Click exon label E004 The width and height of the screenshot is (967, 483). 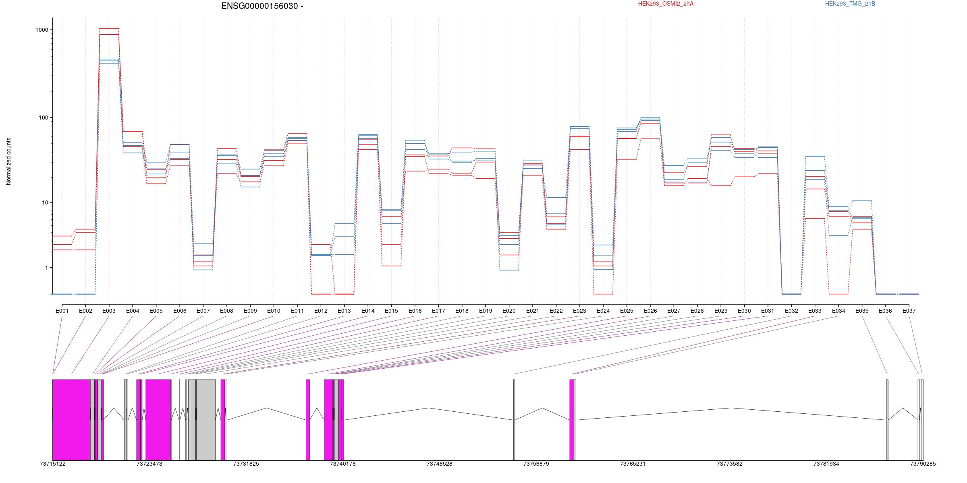point(133,311)
